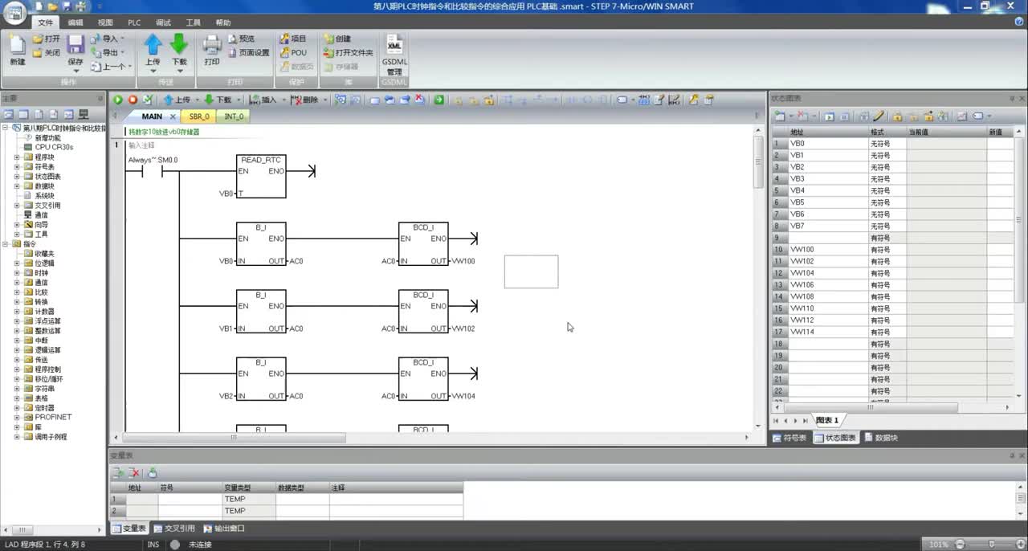Viewport: 1028px width, 551px height.
Task: Click the communications icon in project tree toolbar
Action: point(83,115)
